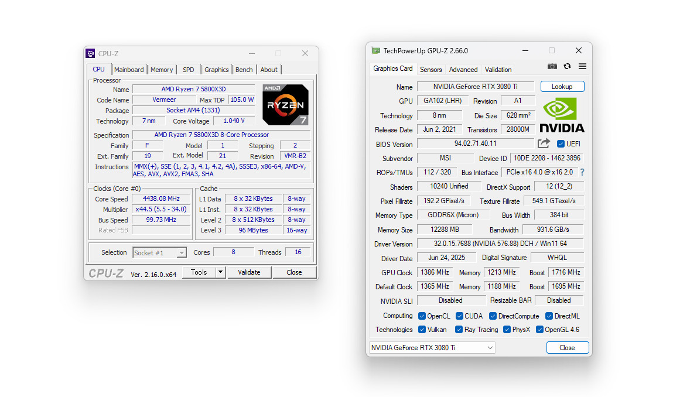Click the Code Name value Vermeer

click(164, 100)
